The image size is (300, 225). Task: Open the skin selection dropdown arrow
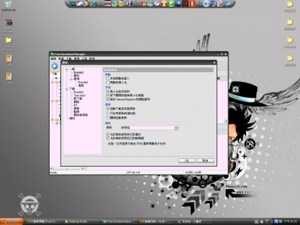pyautogui.click(x=176, y=128)
